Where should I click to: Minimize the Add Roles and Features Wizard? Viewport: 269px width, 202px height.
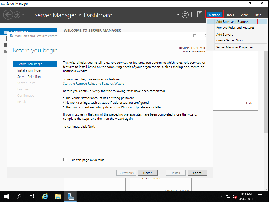(183, 36)
